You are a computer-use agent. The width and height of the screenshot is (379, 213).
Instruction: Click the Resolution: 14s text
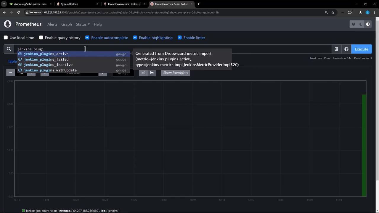pos(342,58)
